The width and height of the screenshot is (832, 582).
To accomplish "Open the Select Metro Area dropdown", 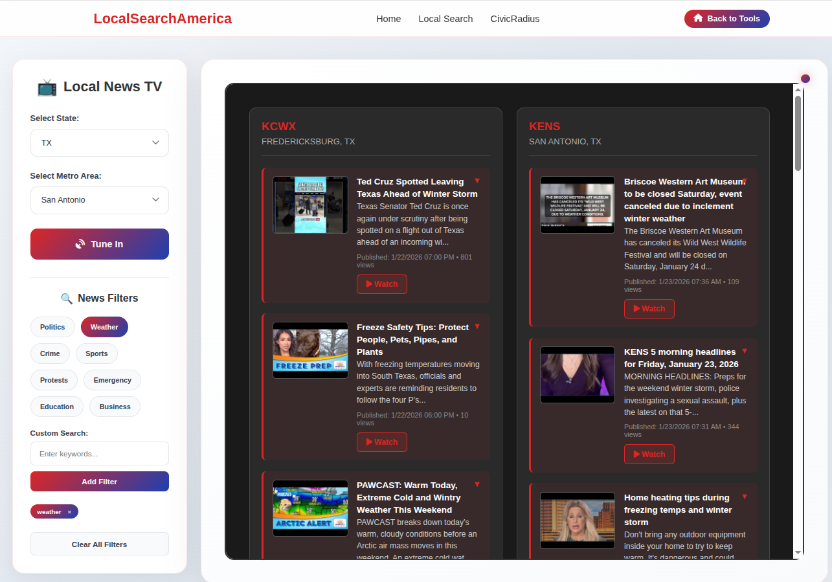I will [99, 200].
